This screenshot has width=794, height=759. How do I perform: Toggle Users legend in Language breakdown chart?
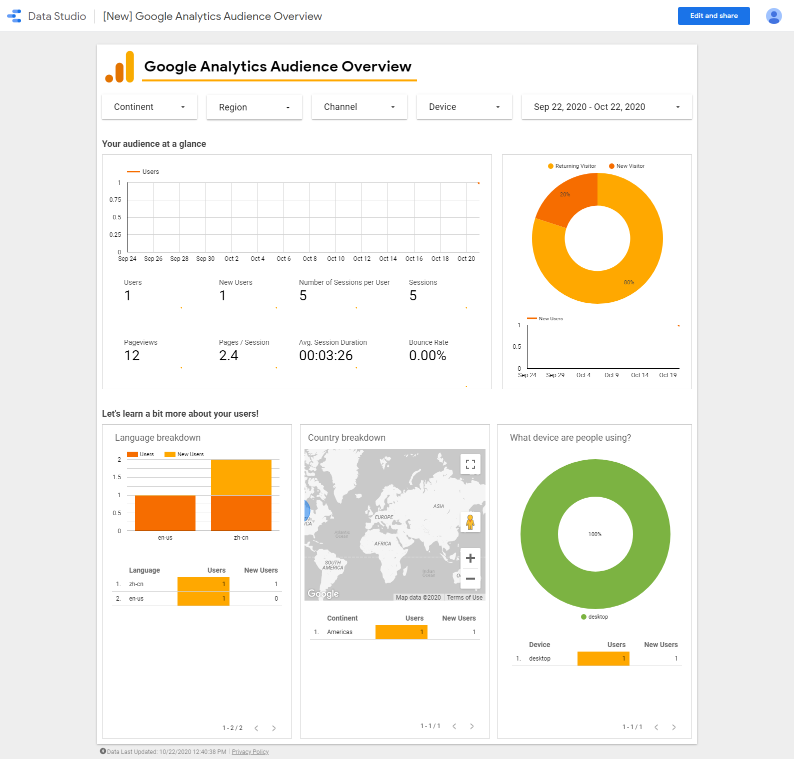pyautogui.click(x=140, y=454)
